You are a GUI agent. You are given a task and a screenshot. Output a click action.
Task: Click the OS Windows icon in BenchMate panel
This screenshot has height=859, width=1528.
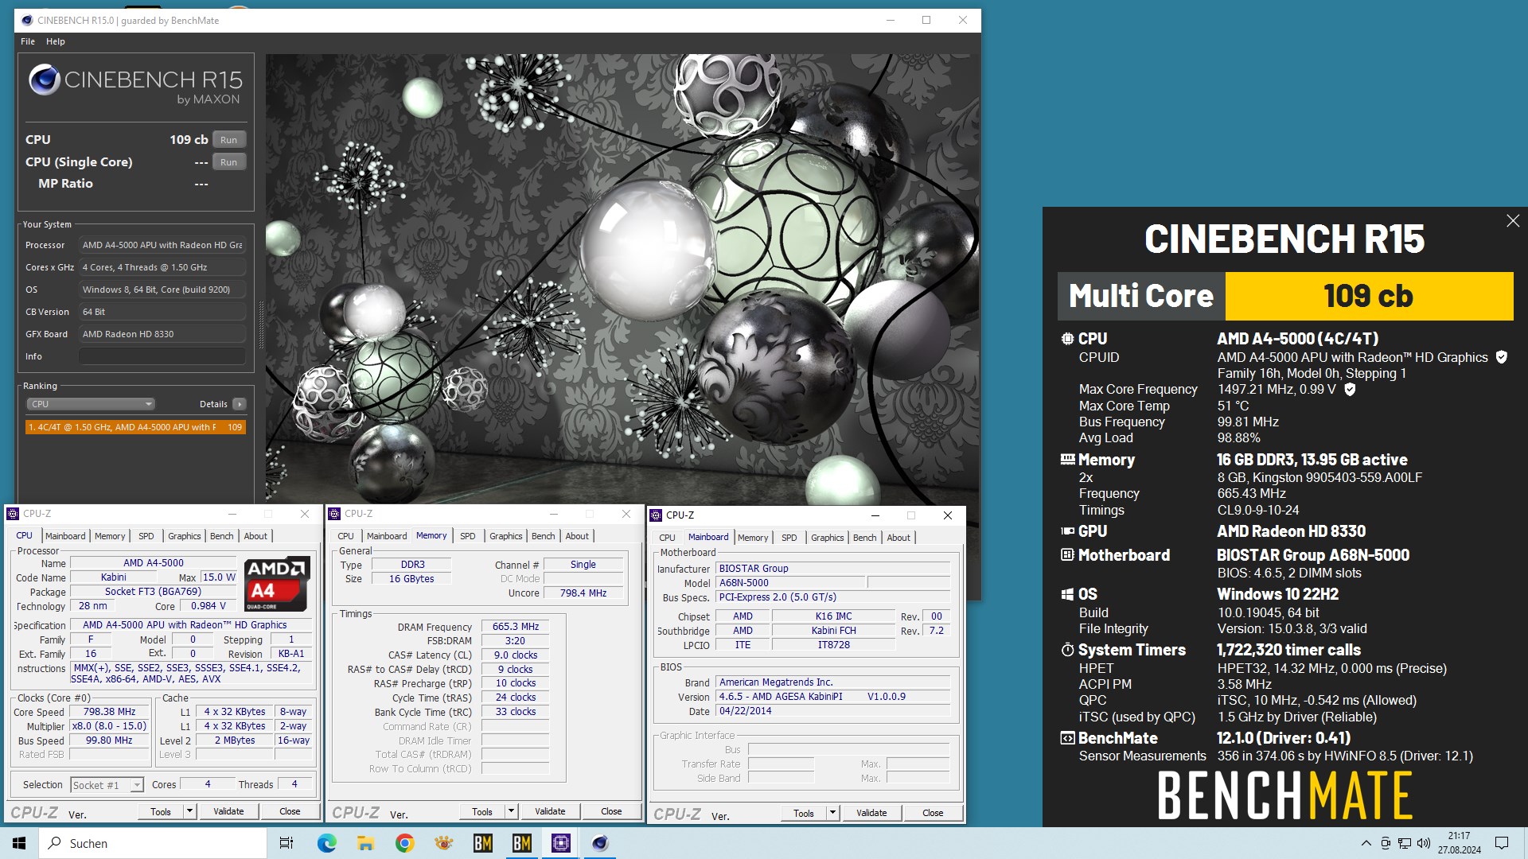click(x=1067, y=594)
